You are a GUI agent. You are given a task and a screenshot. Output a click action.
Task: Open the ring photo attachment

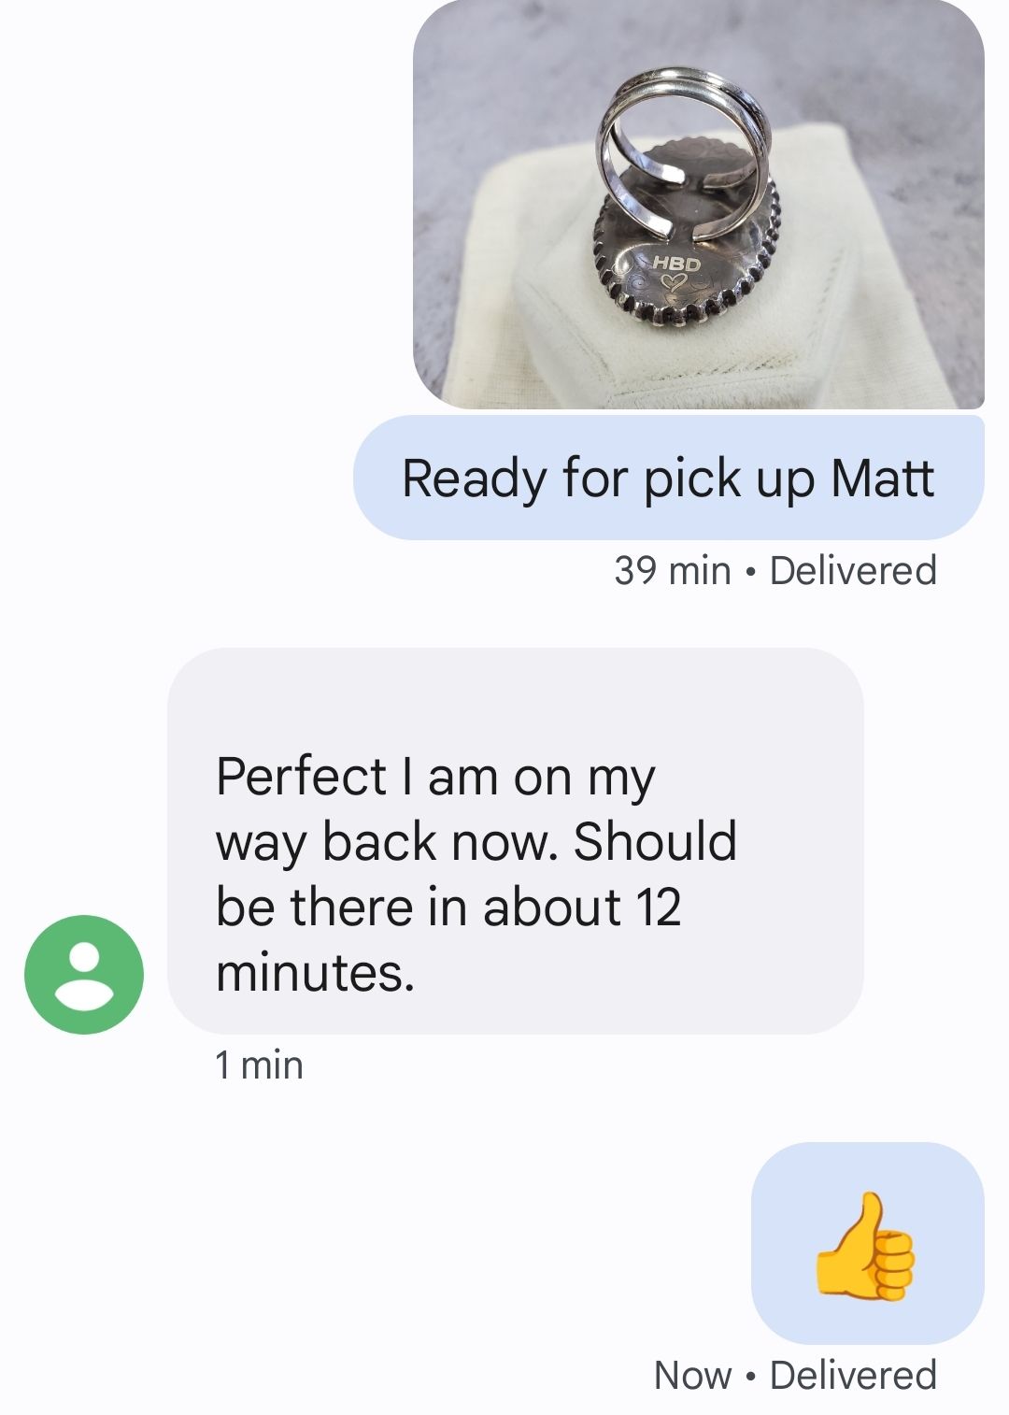(x=699, y=205)
